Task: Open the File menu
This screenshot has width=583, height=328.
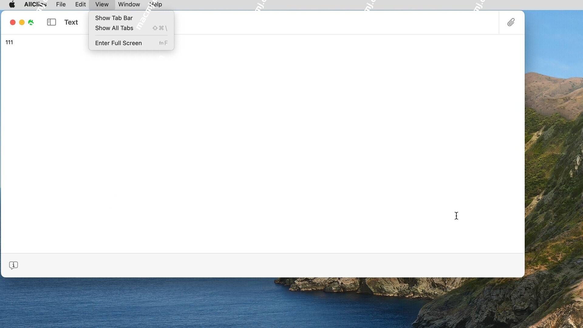Action: click(61, 4)
